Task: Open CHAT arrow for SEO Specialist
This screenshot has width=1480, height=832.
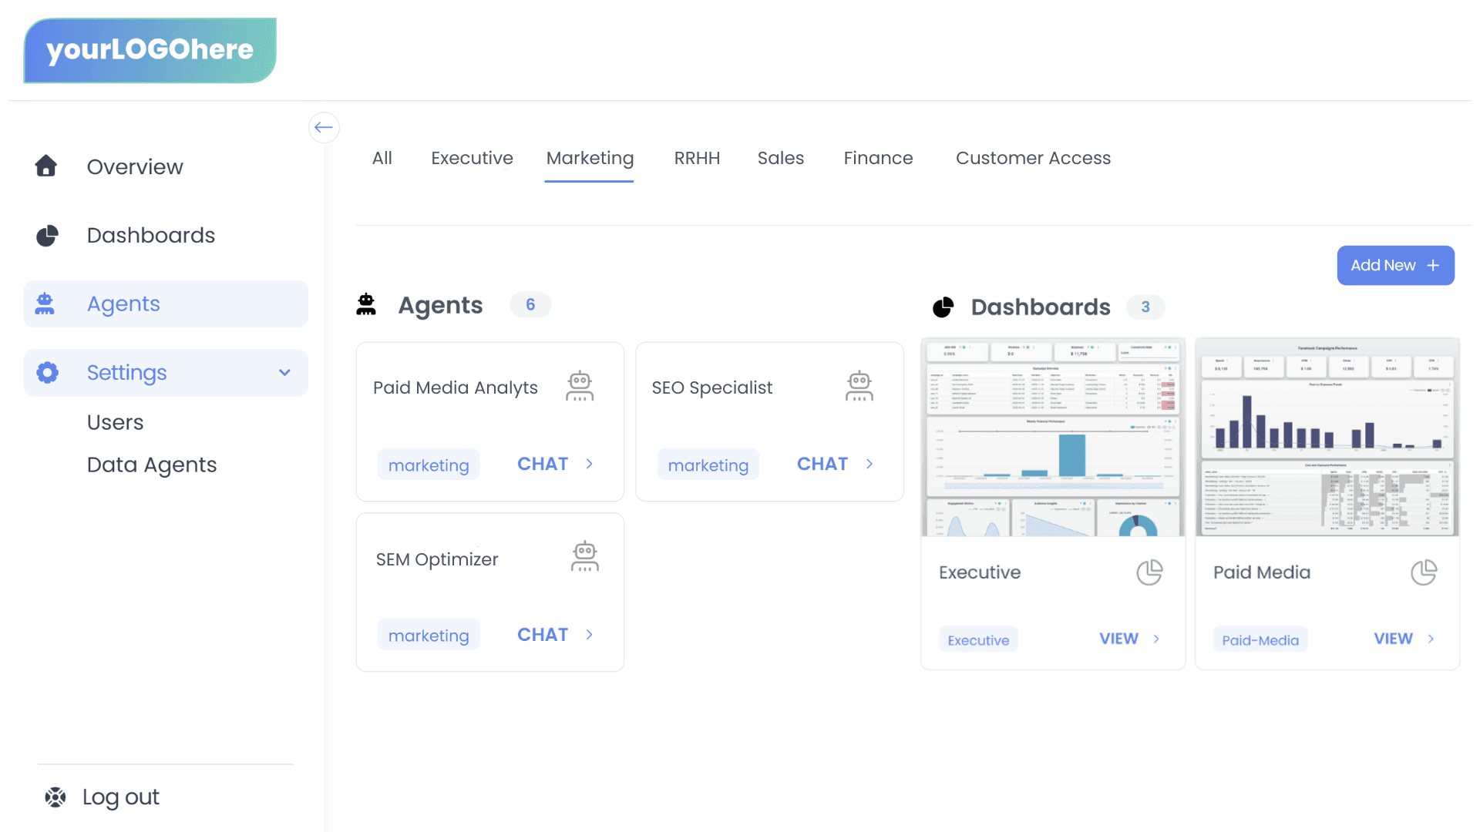Action: point(869,464)
